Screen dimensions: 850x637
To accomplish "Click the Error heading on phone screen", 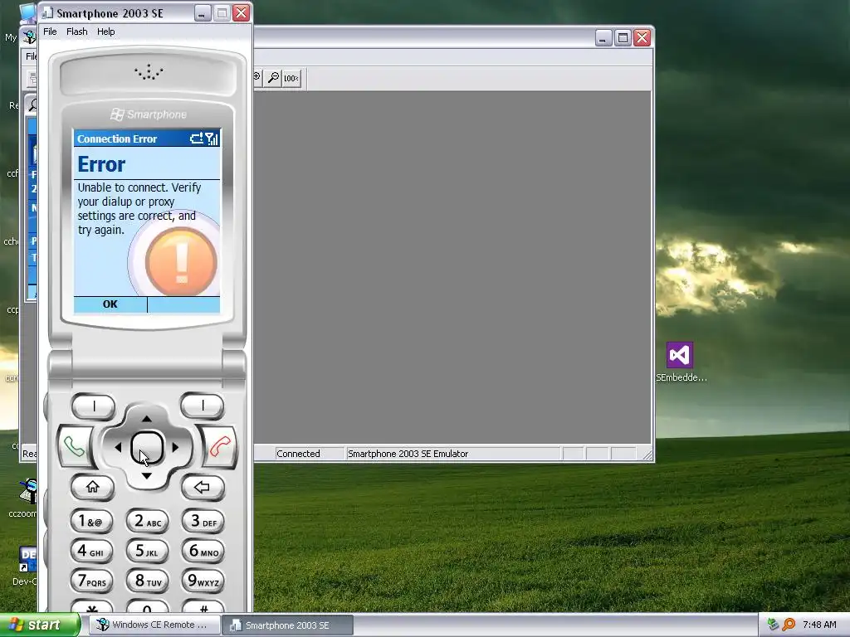I will [x=101, y=164].
